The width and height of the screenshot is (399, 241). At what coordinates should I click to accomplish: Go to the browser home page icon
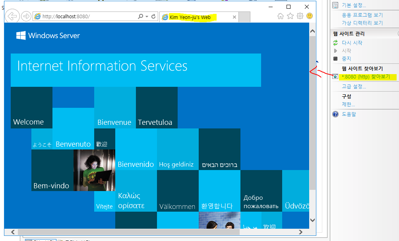pyautogui.click(x=281, y=16)
